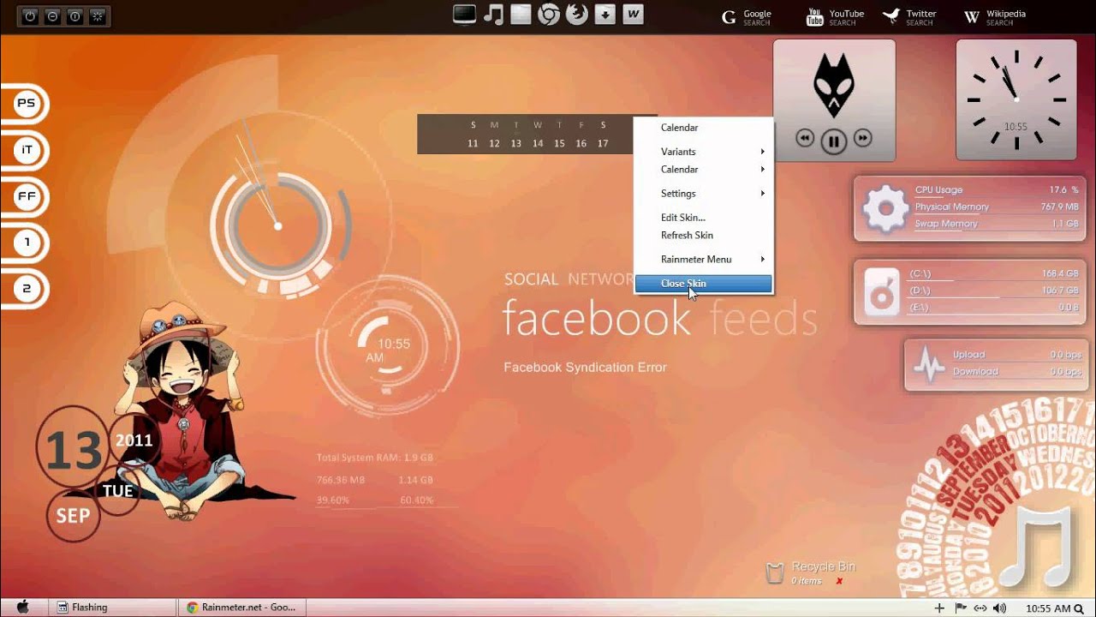Skip to next track in music player
The width and height of the screenshot is (1096, 617).
pos(863,138)
